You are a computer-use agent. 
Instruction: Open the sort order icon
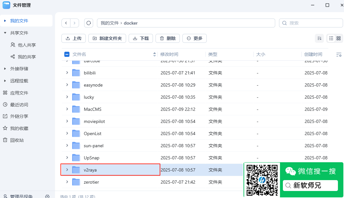pyautogui.click(x=319, y=38)
